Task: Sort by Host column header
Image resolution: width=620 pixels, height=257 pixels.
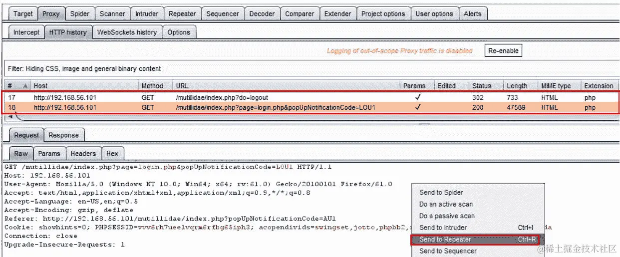Action: click(x=84, y=85)
